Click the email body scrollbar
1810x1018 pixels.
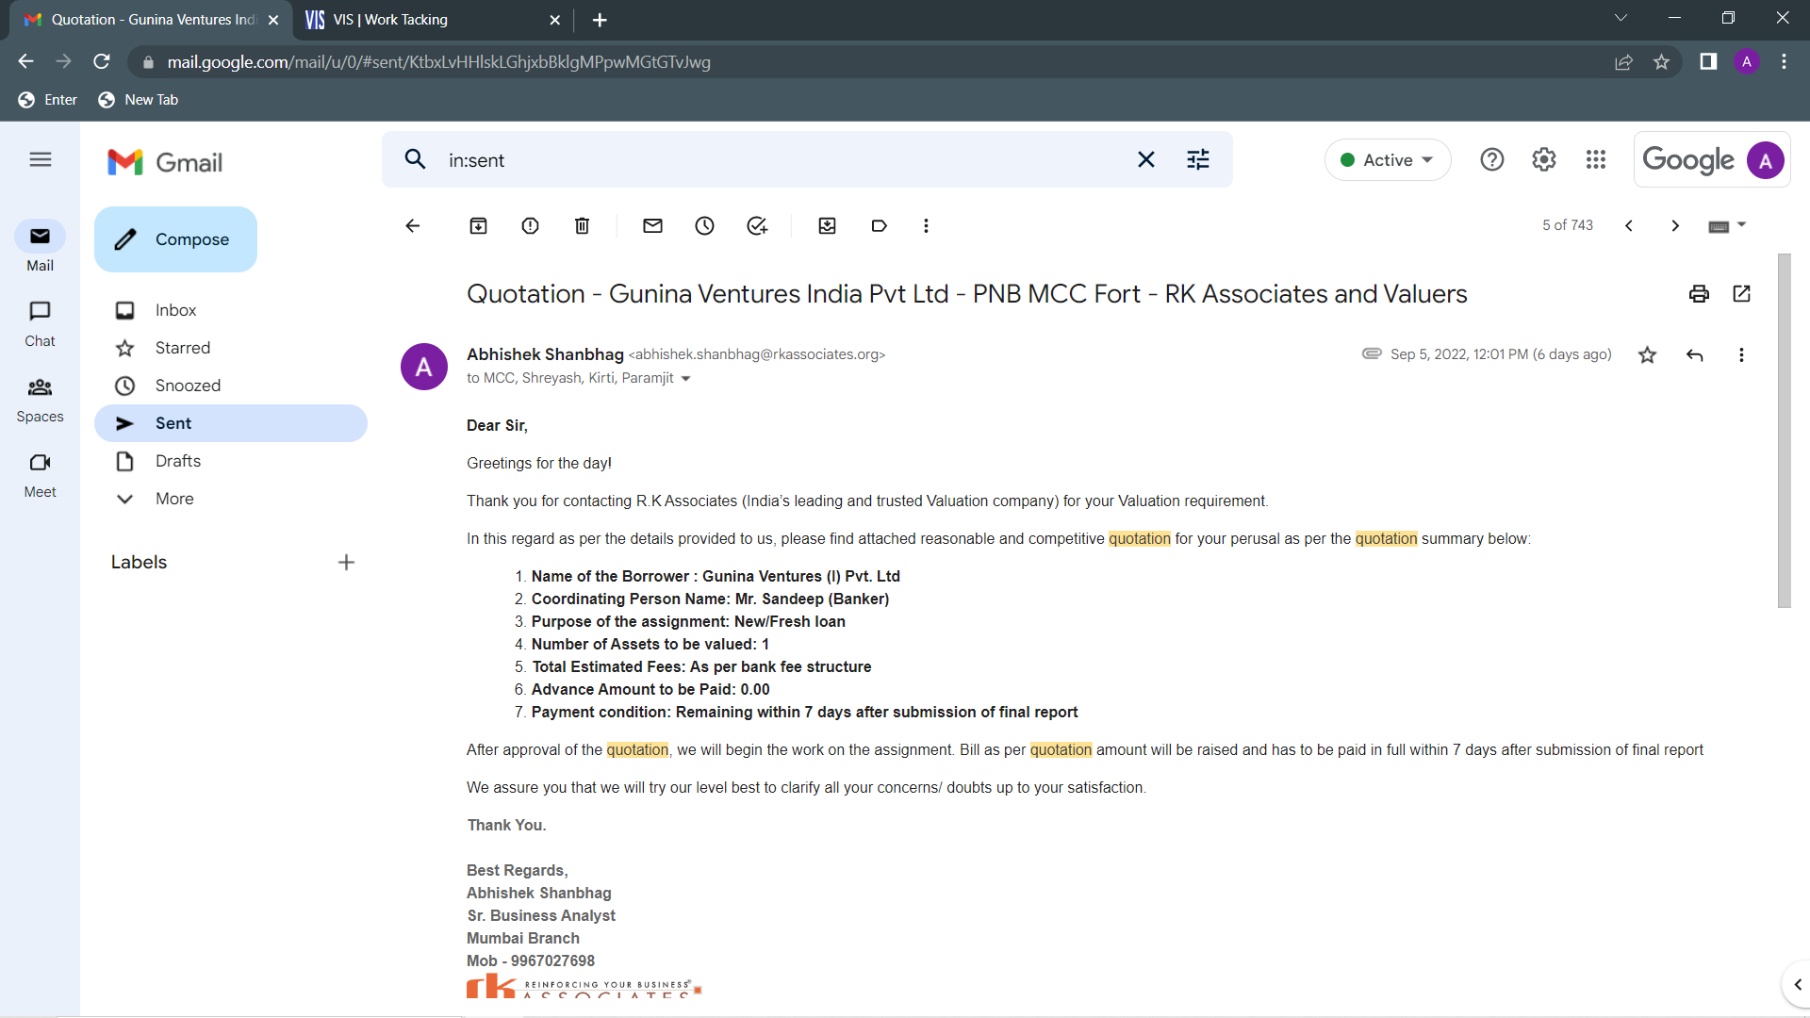pos(1783,431)
